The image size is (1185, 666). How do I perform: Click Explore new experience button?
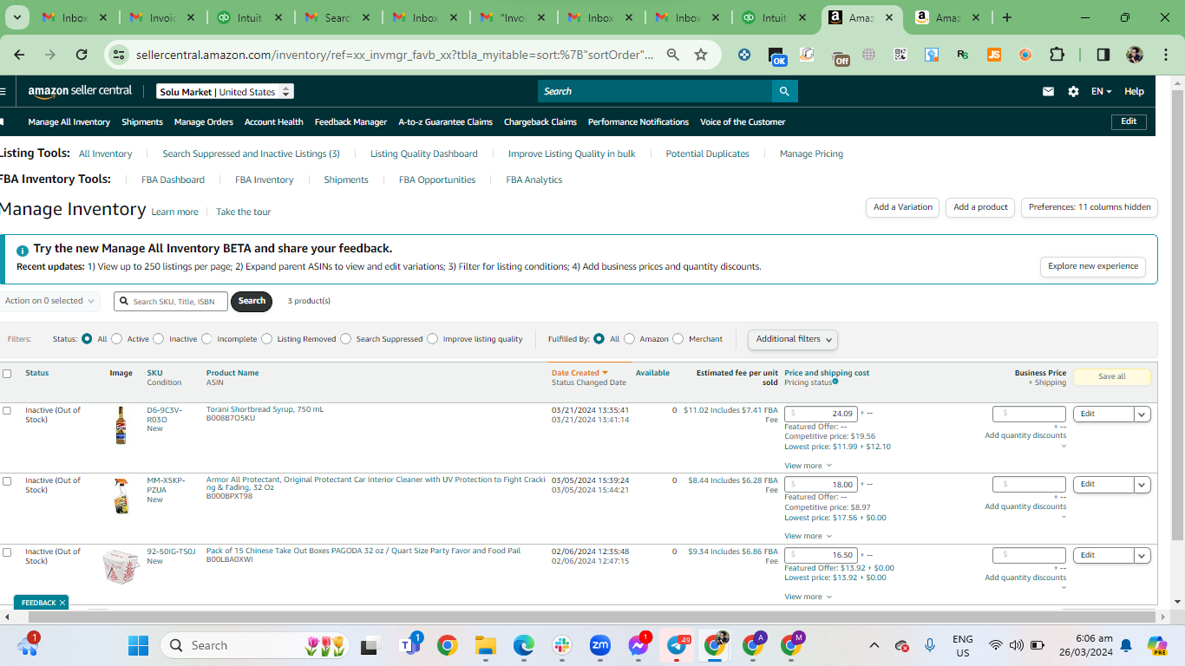pyautogui.click(x=1093, y=266)
